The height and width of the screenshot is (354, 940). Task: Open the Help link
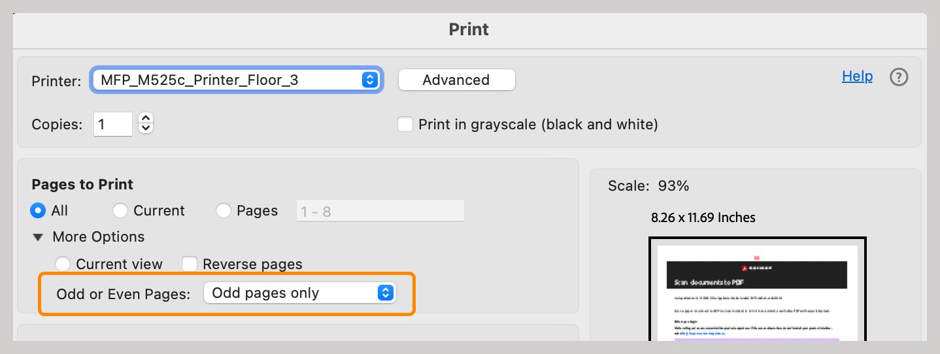click(856, 76)
